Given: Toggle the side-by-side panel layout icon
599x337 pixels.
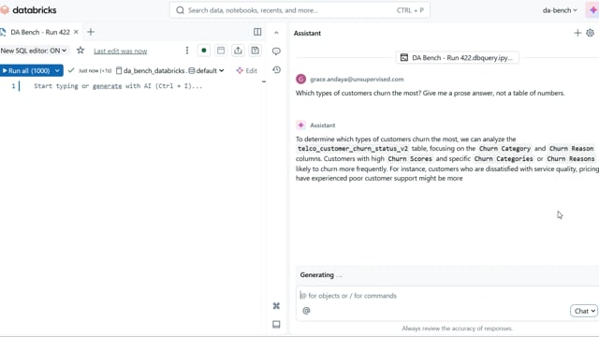Looking at the screenshot, I should 257,32.
